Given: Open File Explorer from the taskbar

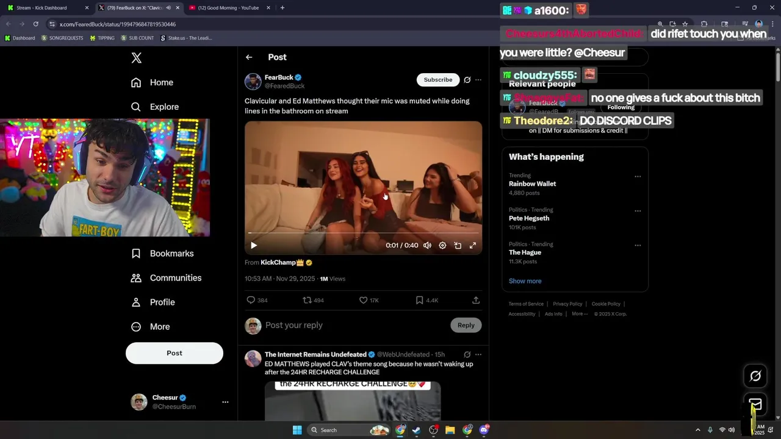Looking at the screenshot, I should pos(450,430).
